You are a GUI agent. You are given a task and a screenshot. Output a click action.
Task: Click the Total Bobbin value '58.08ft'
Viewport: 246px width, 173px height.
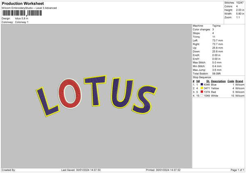coord(216,73)
